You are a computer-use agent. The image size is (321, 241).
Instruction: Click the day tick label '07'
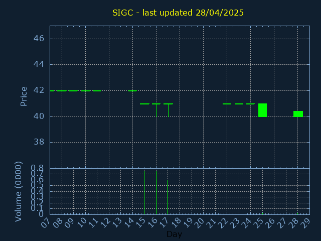(x=46, y=223)
